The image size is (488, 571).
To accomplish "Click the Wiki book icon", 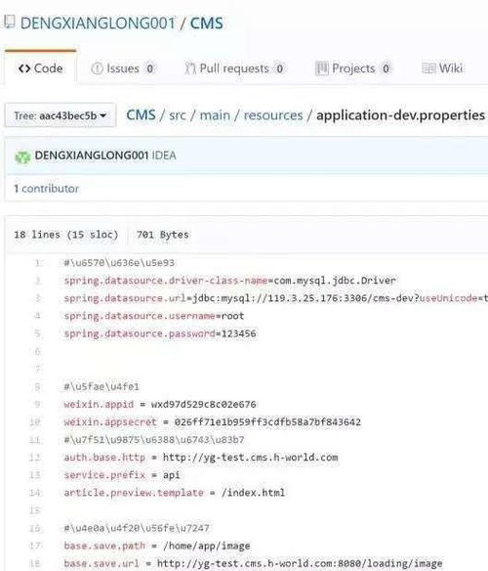I will coord(428,68).
